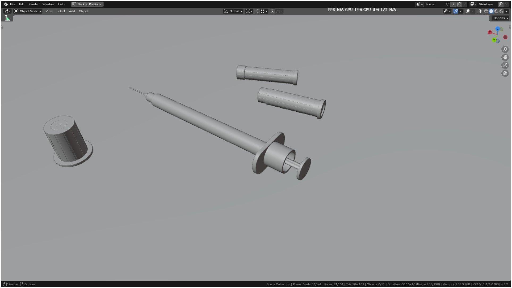Open selectability and visibility eye dropdown

tap(447, 11)
